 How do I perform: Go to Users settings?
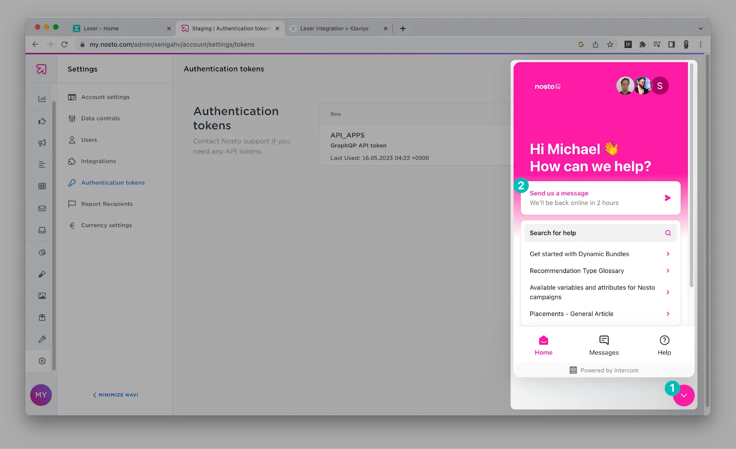coord(89,140)
